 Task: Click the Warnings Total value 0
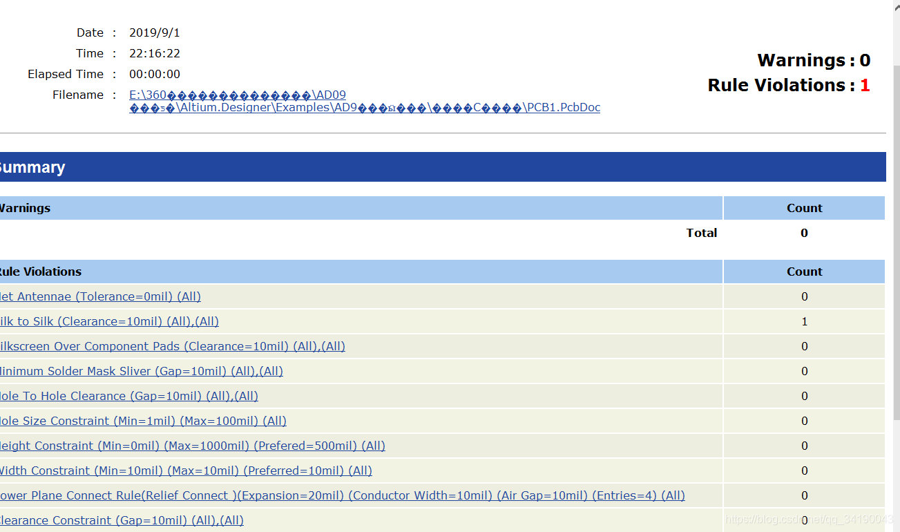click(x=804, y=233)
